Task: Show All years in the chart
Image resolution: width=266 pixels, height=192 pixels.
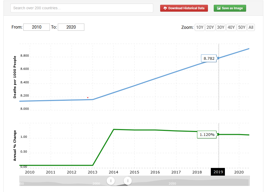Action: click(251, 27)
